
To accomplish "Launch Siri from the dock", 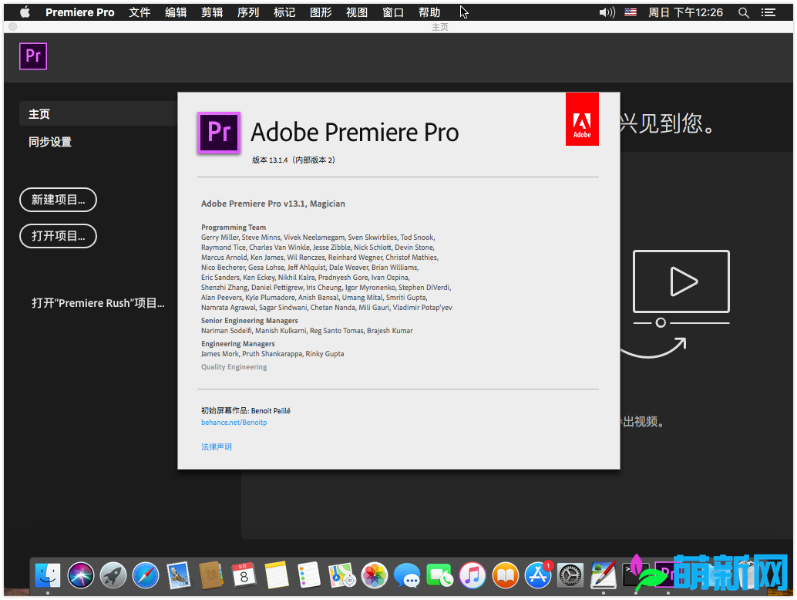I will pyautogui.click(x=81, y=575).
